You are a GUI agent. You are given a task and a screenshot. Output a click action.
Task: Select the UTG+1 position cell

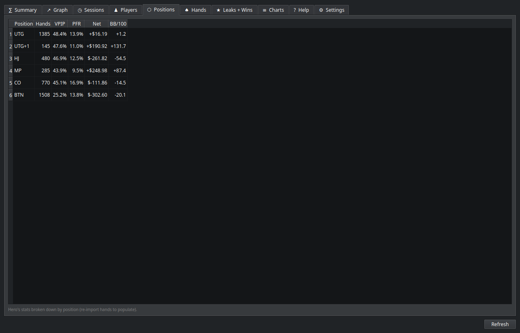click(24, 46)
